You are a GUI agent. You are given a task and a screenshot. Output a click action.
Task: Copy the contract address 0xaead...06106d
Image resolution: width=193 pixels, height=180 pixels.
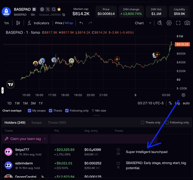(64, 15)
